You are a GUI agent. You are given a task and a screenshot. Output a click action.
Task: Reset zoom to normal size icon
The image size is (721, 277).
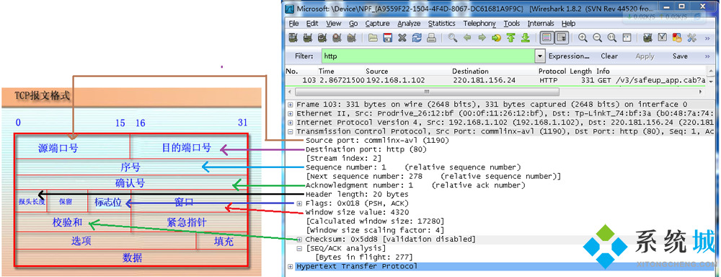pyautogui.click(x=612, y=38)
